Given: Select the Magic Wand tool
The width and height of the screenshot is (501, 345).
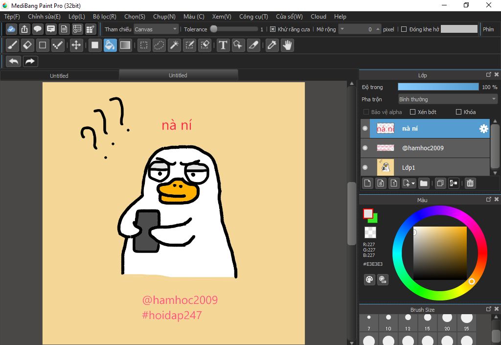Looking at the screenshot, I should pos(175,45).
